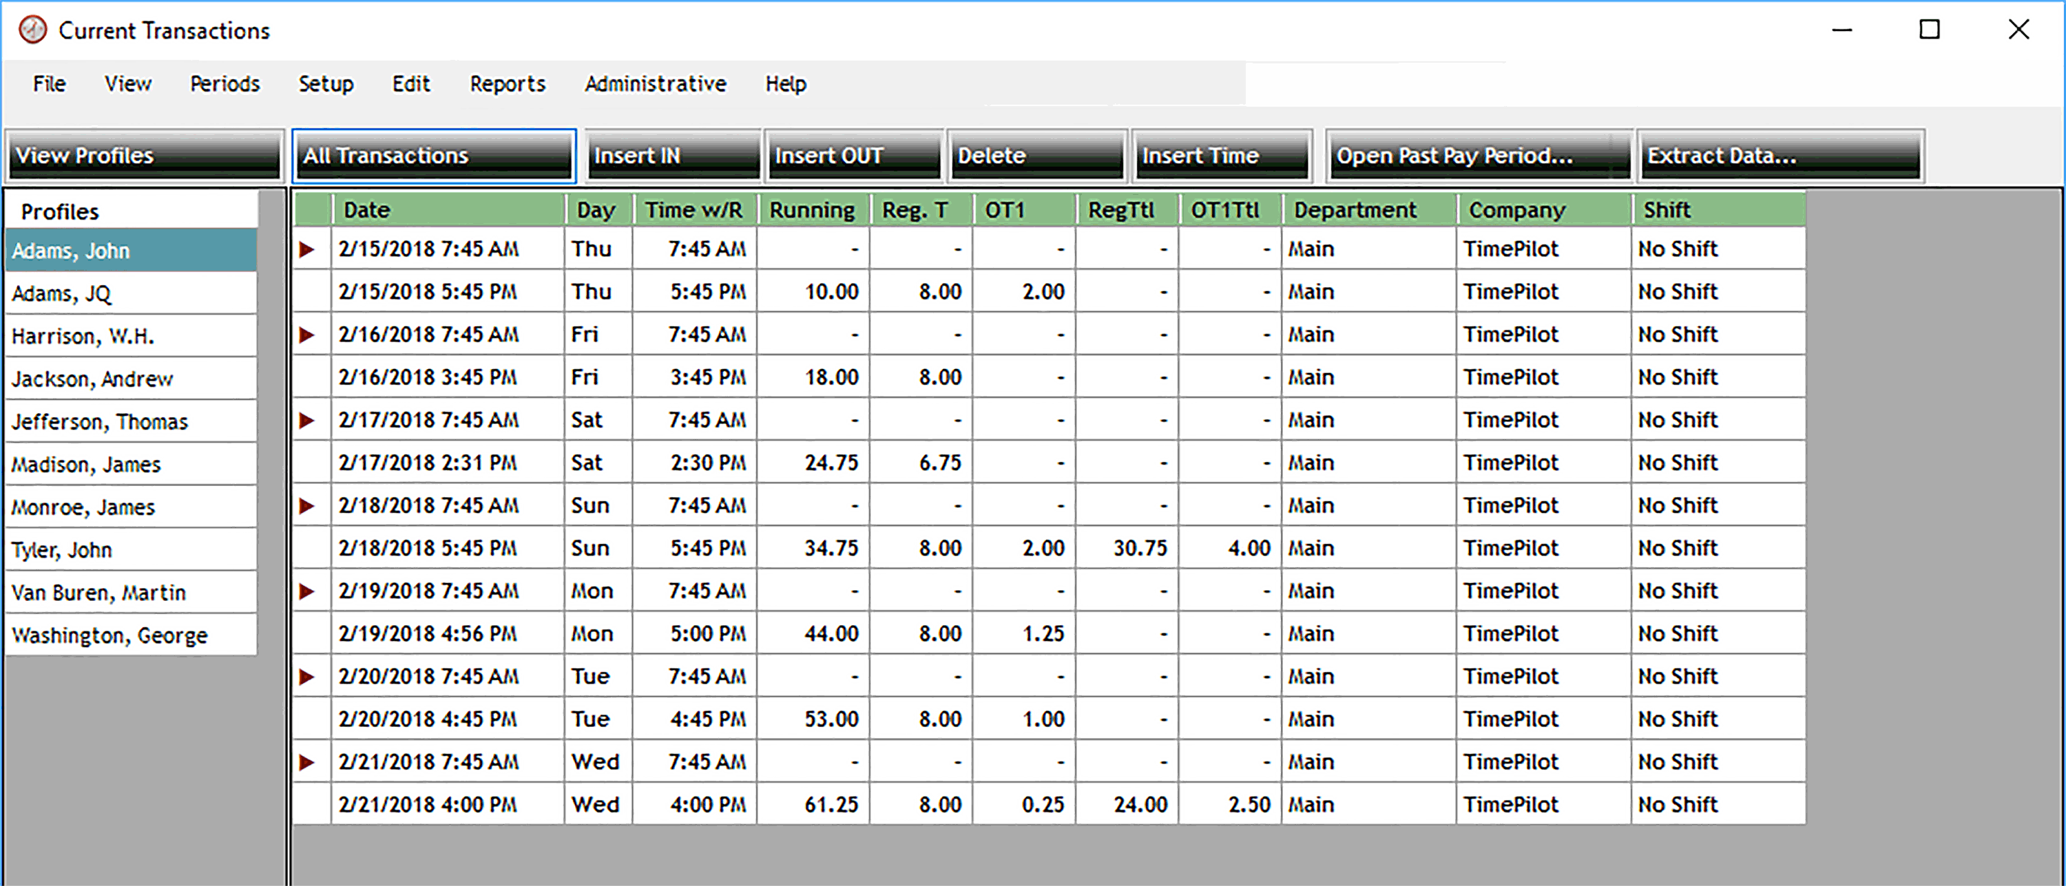Select the Washington, George profile
2066x886 pixels.
[131, 636]
